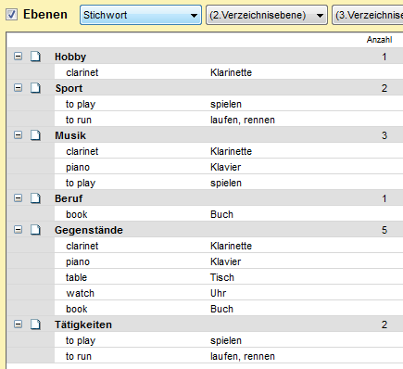Collapse the Hobby group
This screenshot has height=369, width=403.
19,57
